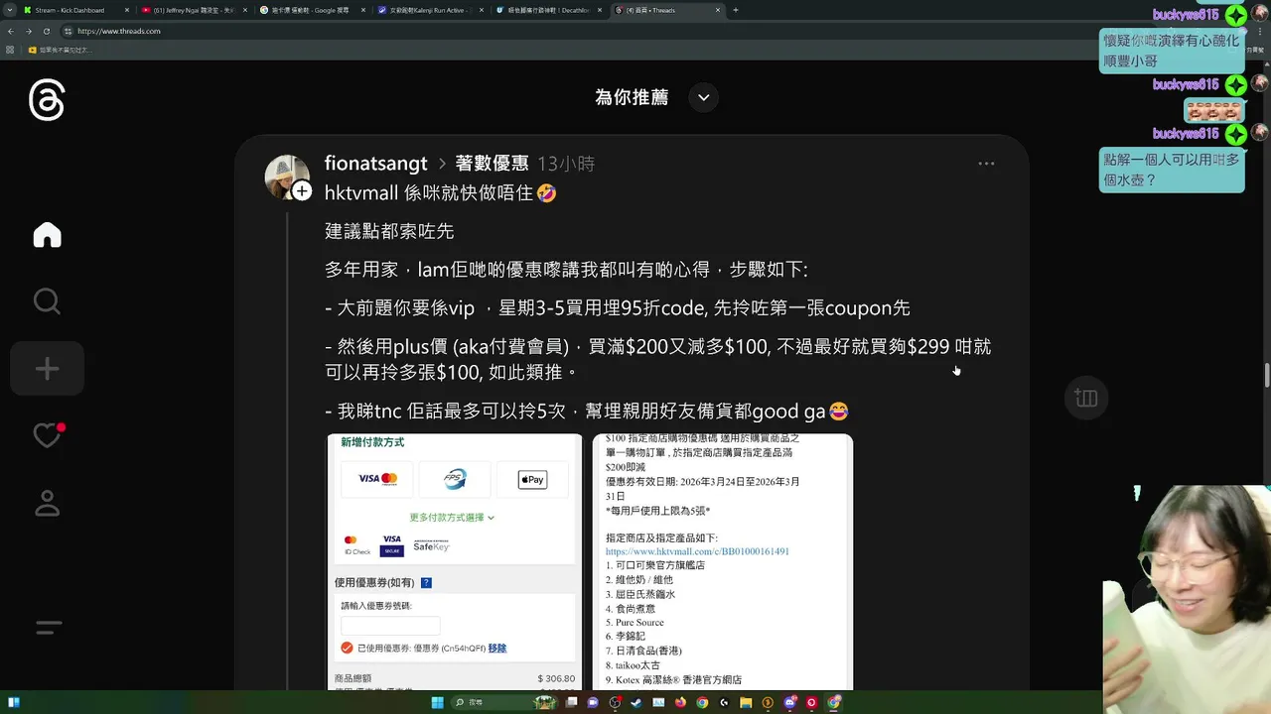This screenshot has height=714, width=1271.
Task: Open Task View on taskbar
Action: coord(571,702)
